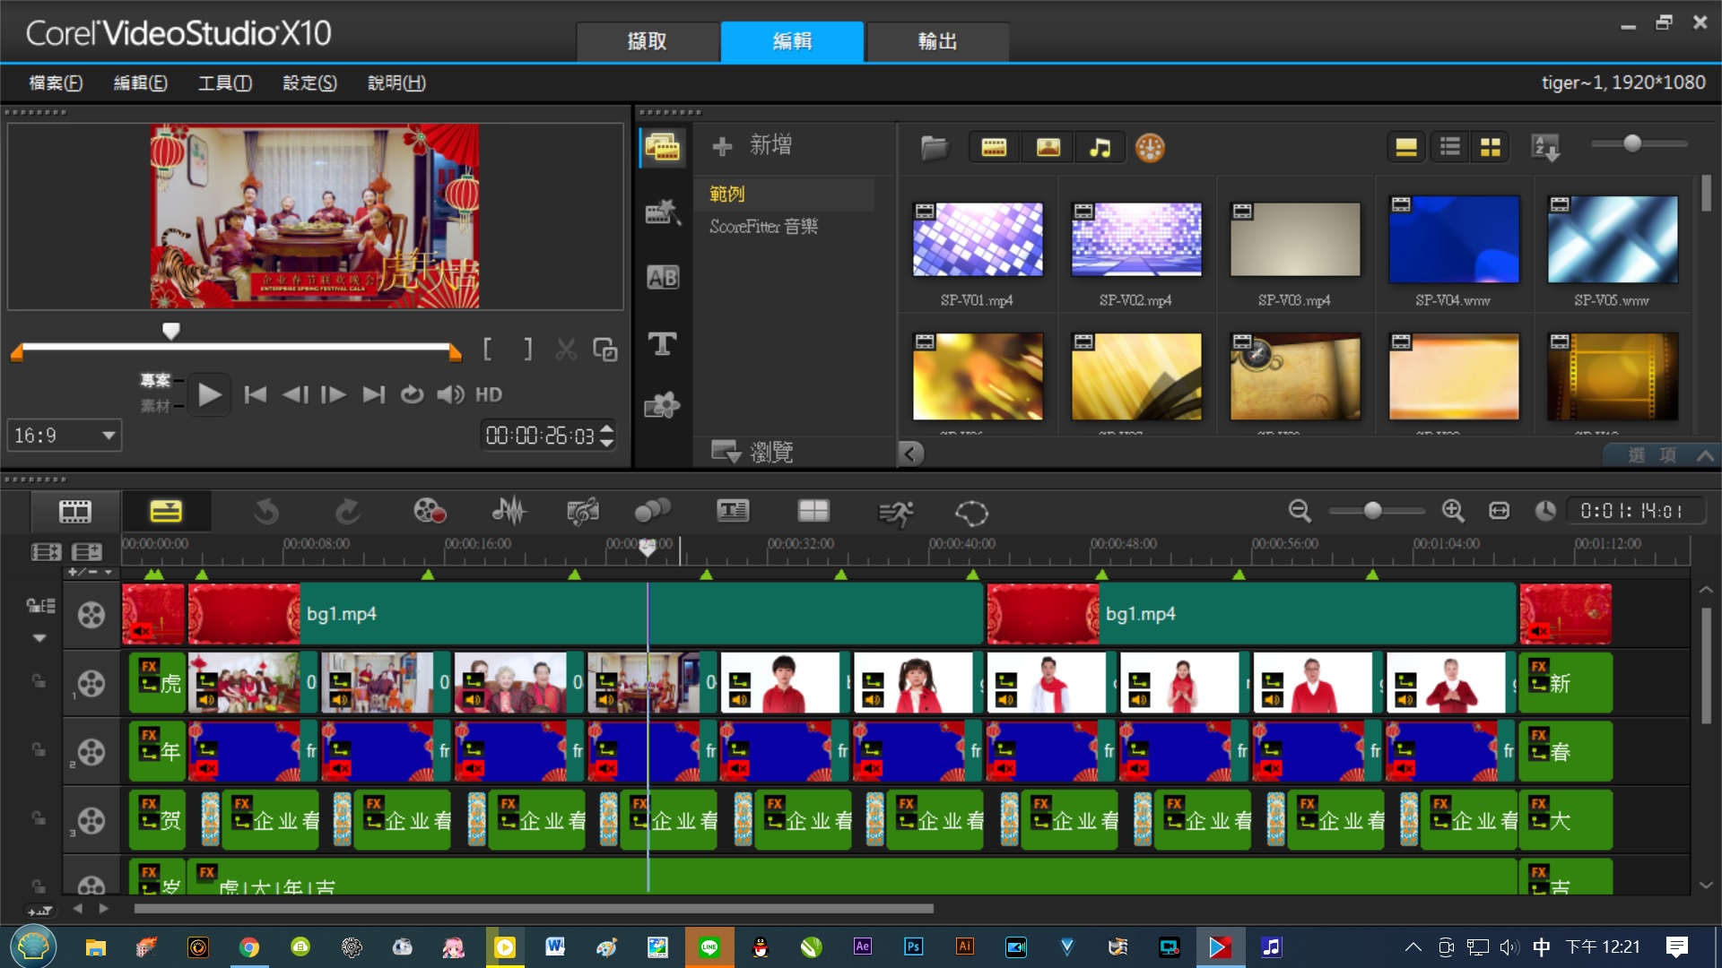The height and width of the screenshot is (968, 1722).
Task: Toggle show audio files filter in library
Action: pos(1100,148)
